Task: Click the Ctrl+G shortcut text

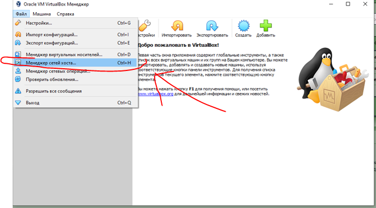Action: click(x=124, y=23)
